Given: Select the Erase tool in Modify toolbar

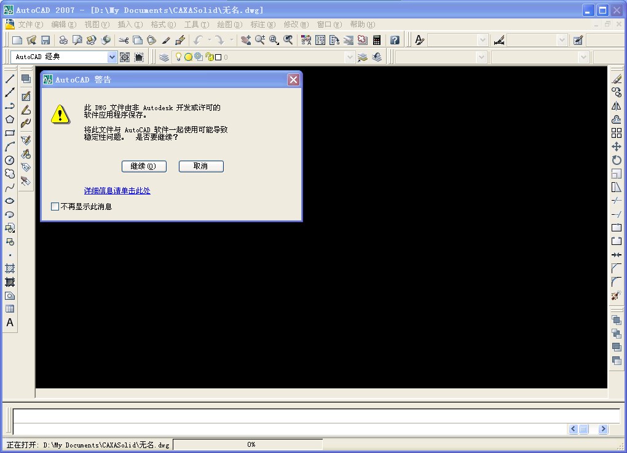Looking at the screenshot, I should (617, 79).
